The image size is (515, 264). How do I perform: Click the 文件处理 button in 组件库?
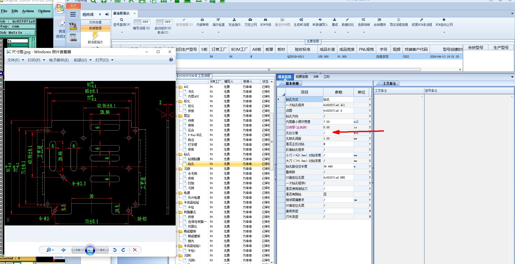tap(95, 22)
